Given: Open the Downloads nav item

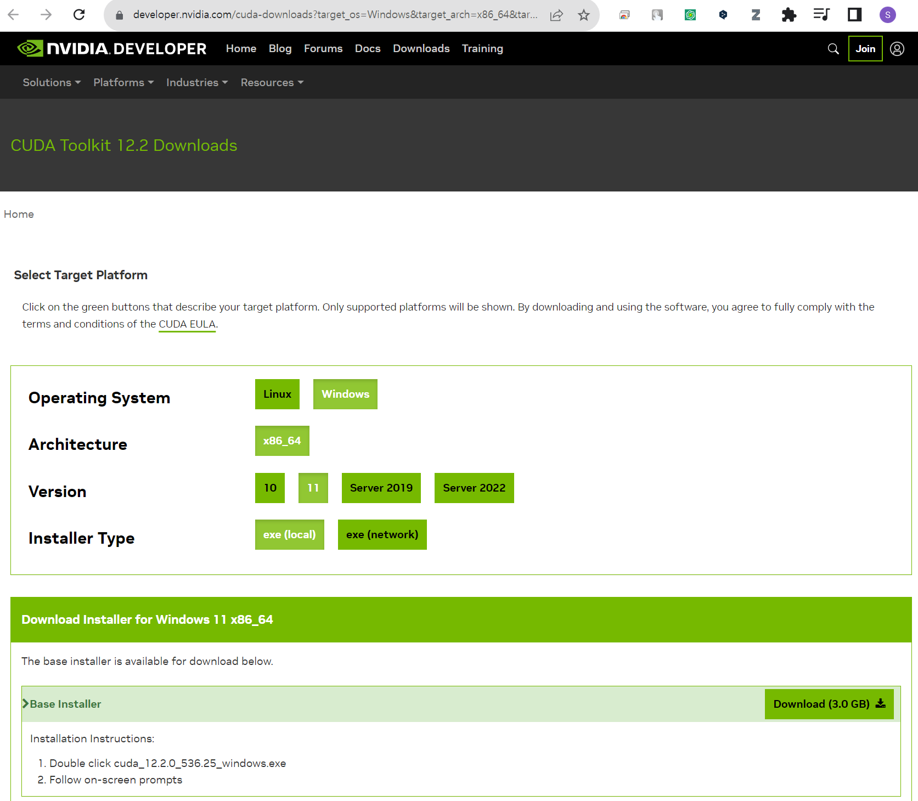Looking at the screenshot, I should [421, 49].
